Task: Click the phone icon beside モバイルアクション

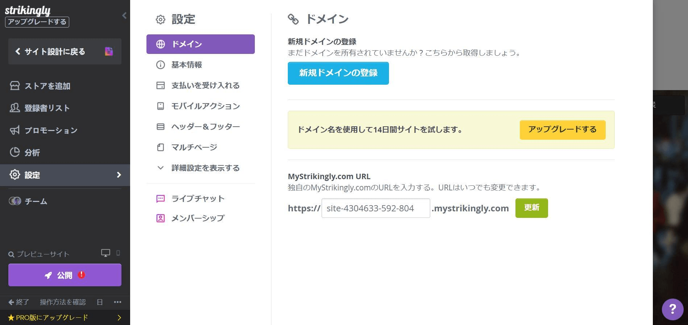Action: click(161, 106)
